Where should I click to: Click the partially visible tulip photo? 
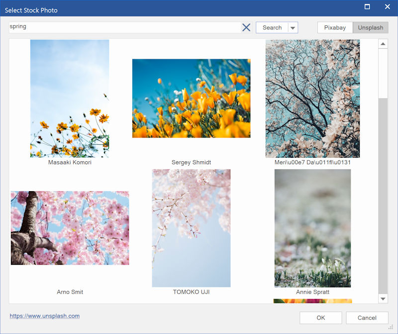[x=312, y=301]
